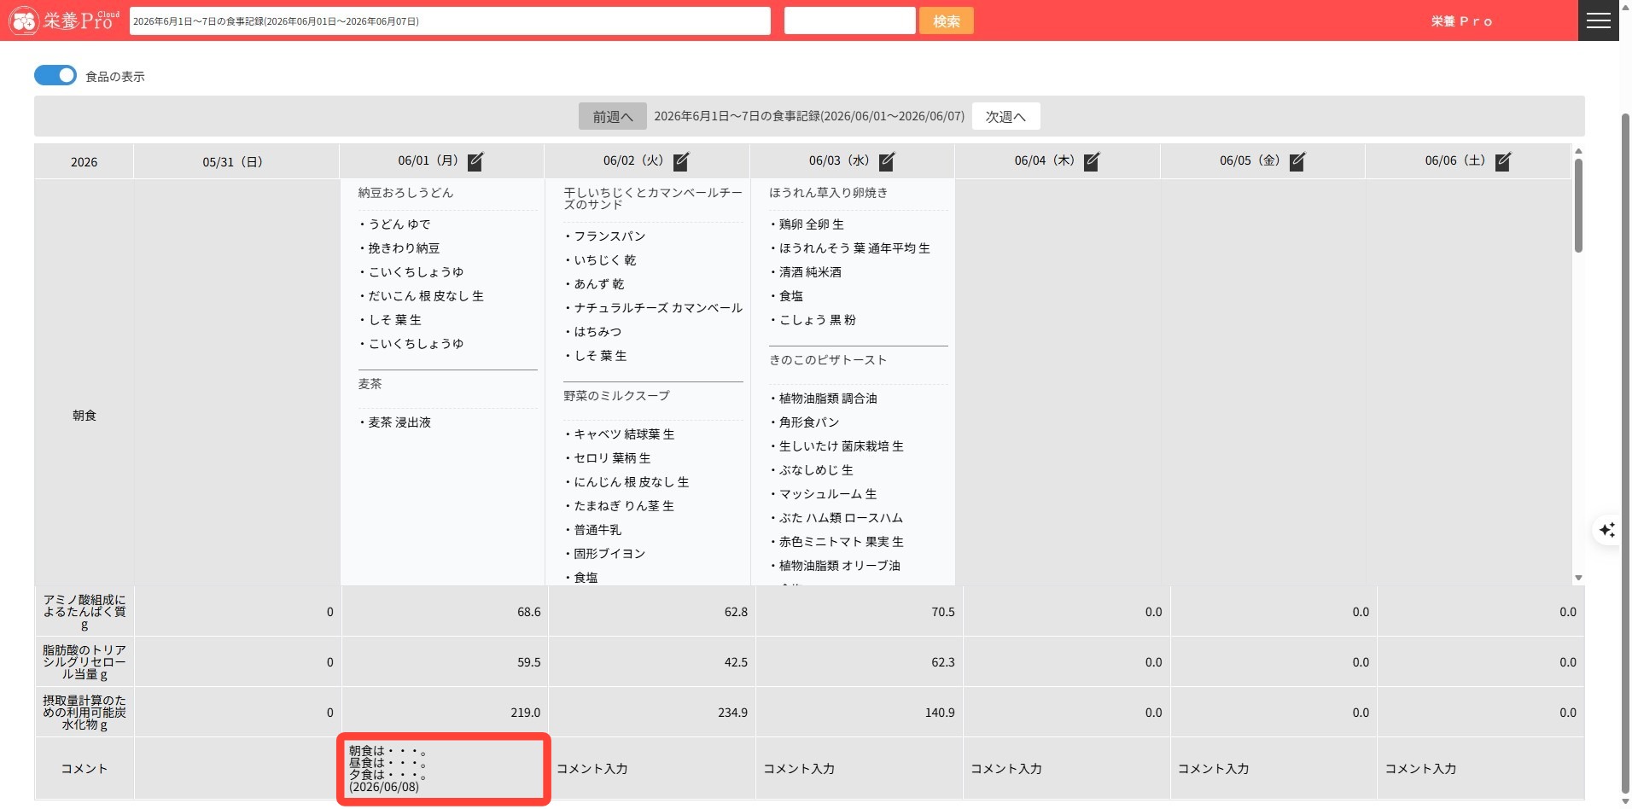Click food item 固形ブイヨン
This screenshot has height=809, width=1632.
609,554
